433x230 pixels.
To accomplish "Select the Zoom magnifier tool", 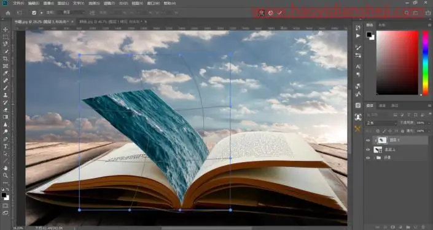I will [x=6, y=176].
